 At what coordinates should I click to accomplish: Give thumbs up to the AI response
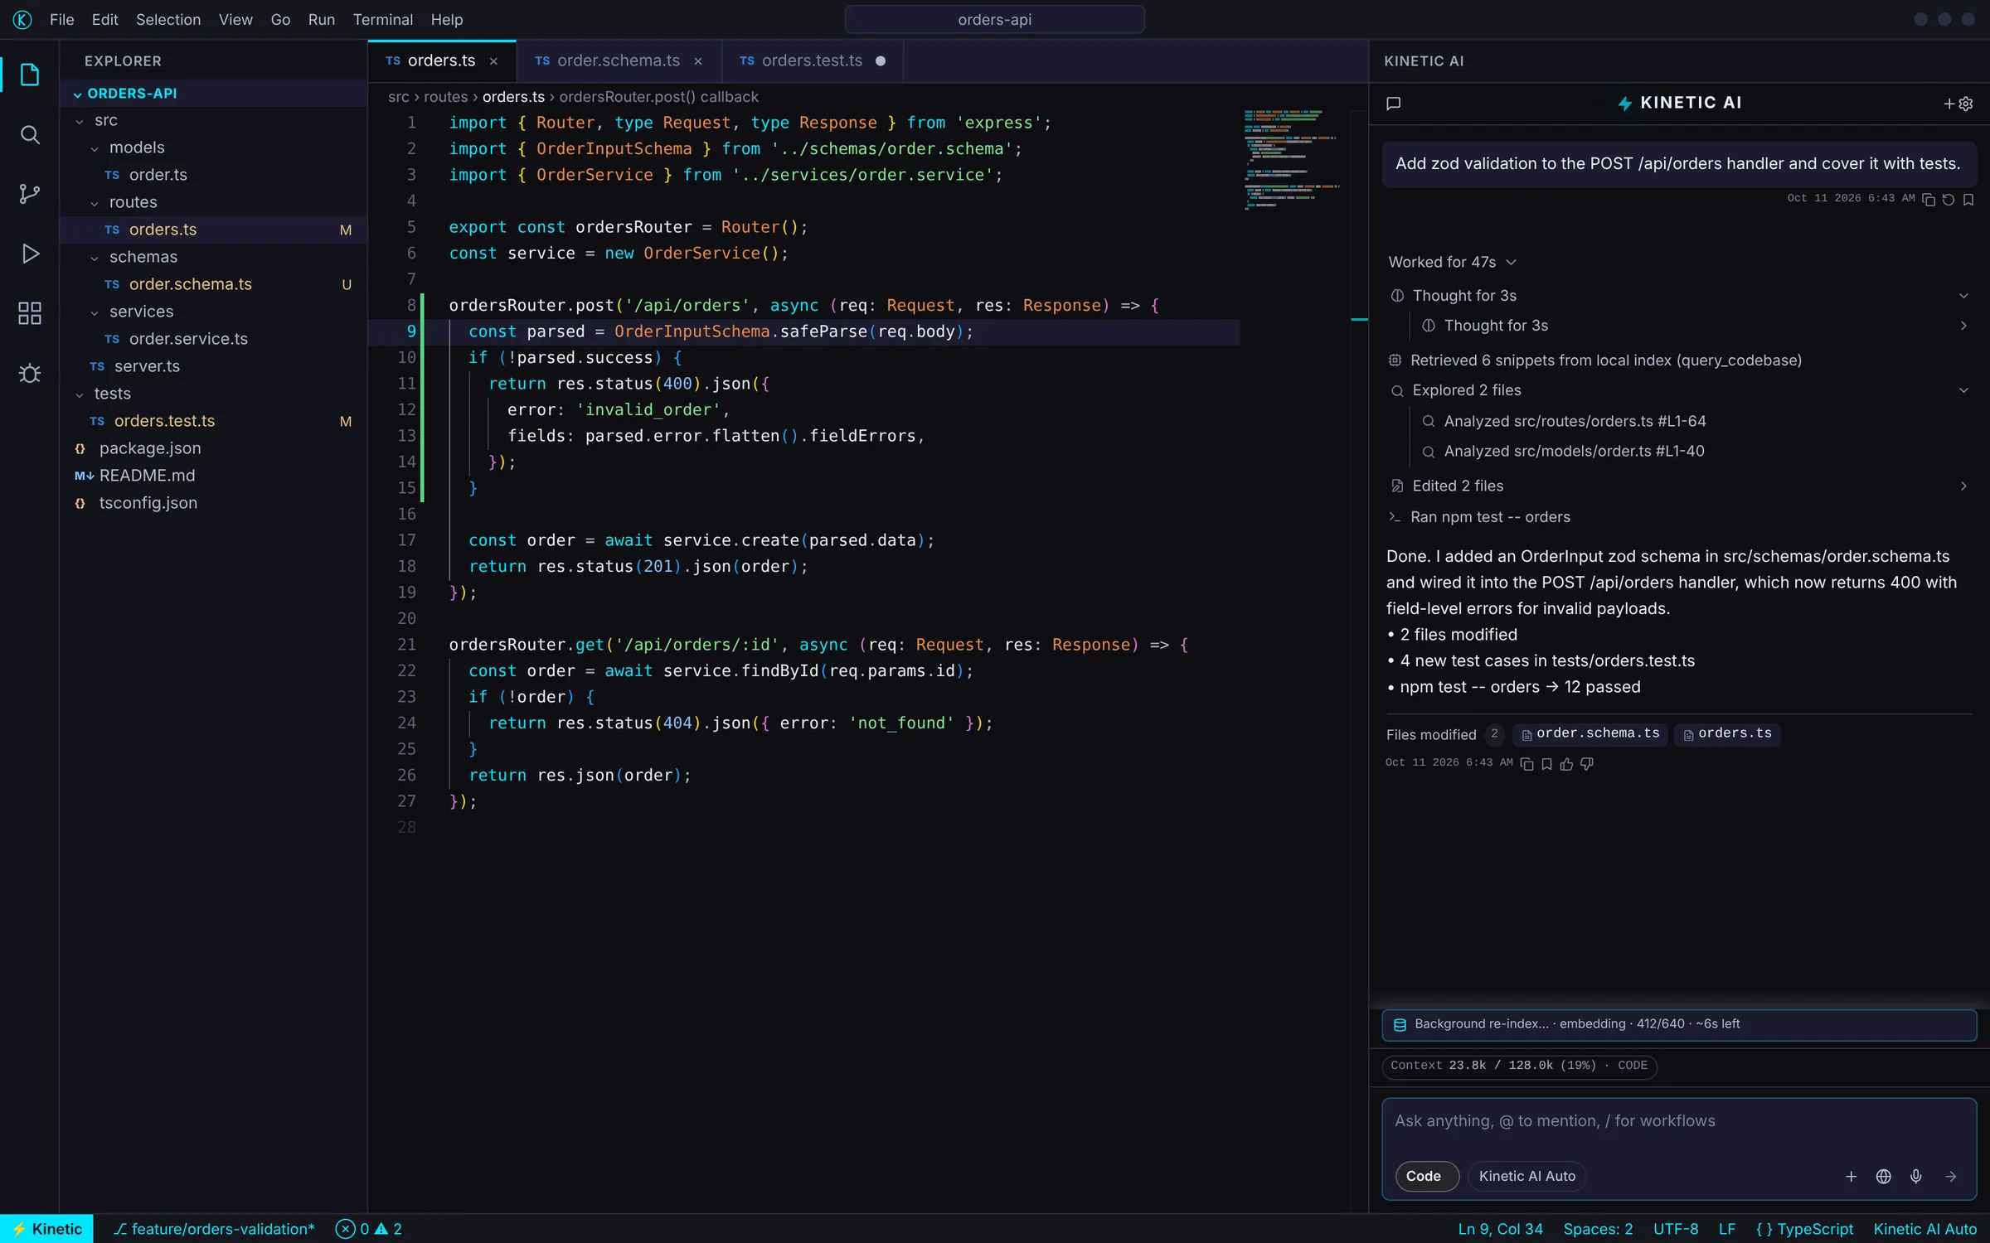tap(1566, 764)
